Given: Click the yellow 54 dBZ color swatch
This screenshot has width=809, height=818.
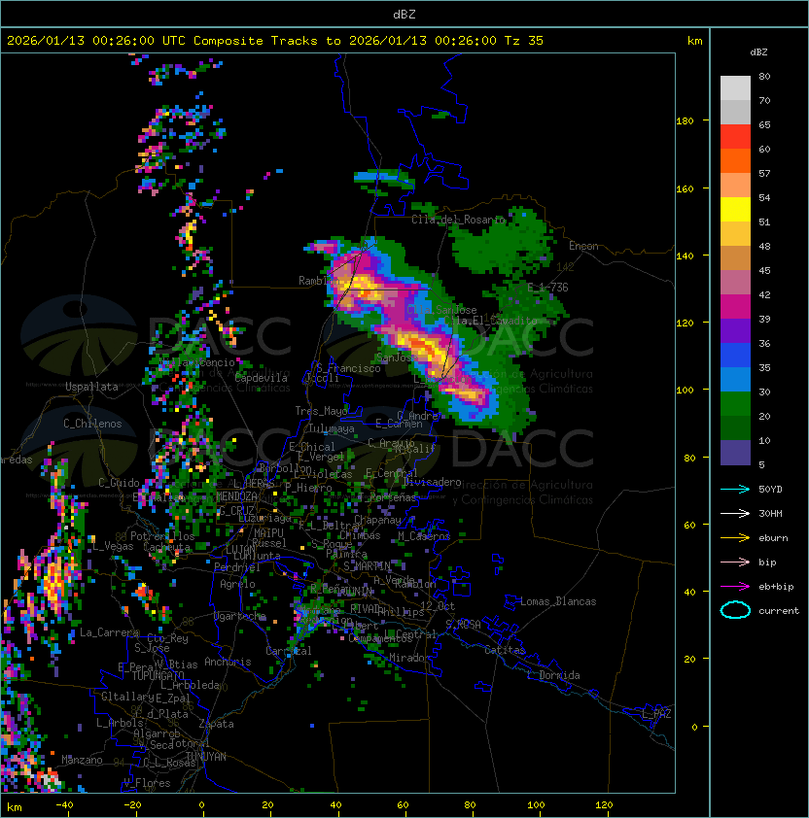Looking at the screenshot, I should tap(735, 210).
